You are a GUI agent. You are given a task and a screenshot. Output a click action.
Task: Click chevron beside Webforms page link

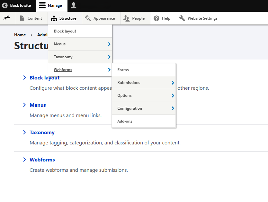(x=24, y=160)
